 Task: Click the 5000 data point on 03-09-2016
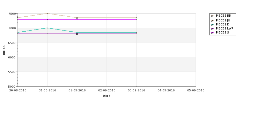[x=136, y=86]
